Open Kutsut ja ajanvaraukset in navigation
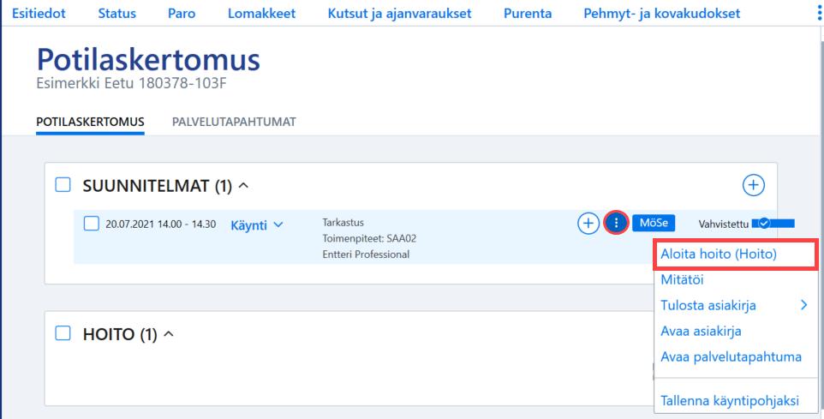This screenshot has width=824, height=419. coord(399,14)
